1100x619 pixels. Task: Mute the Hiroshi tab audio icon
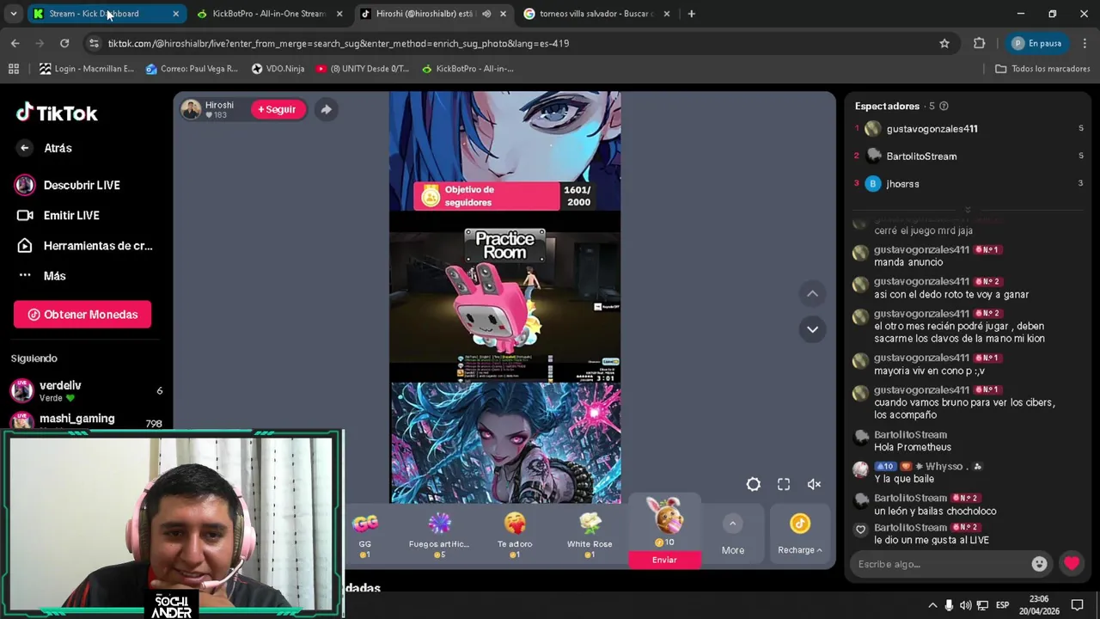click(x=486, y=14)
